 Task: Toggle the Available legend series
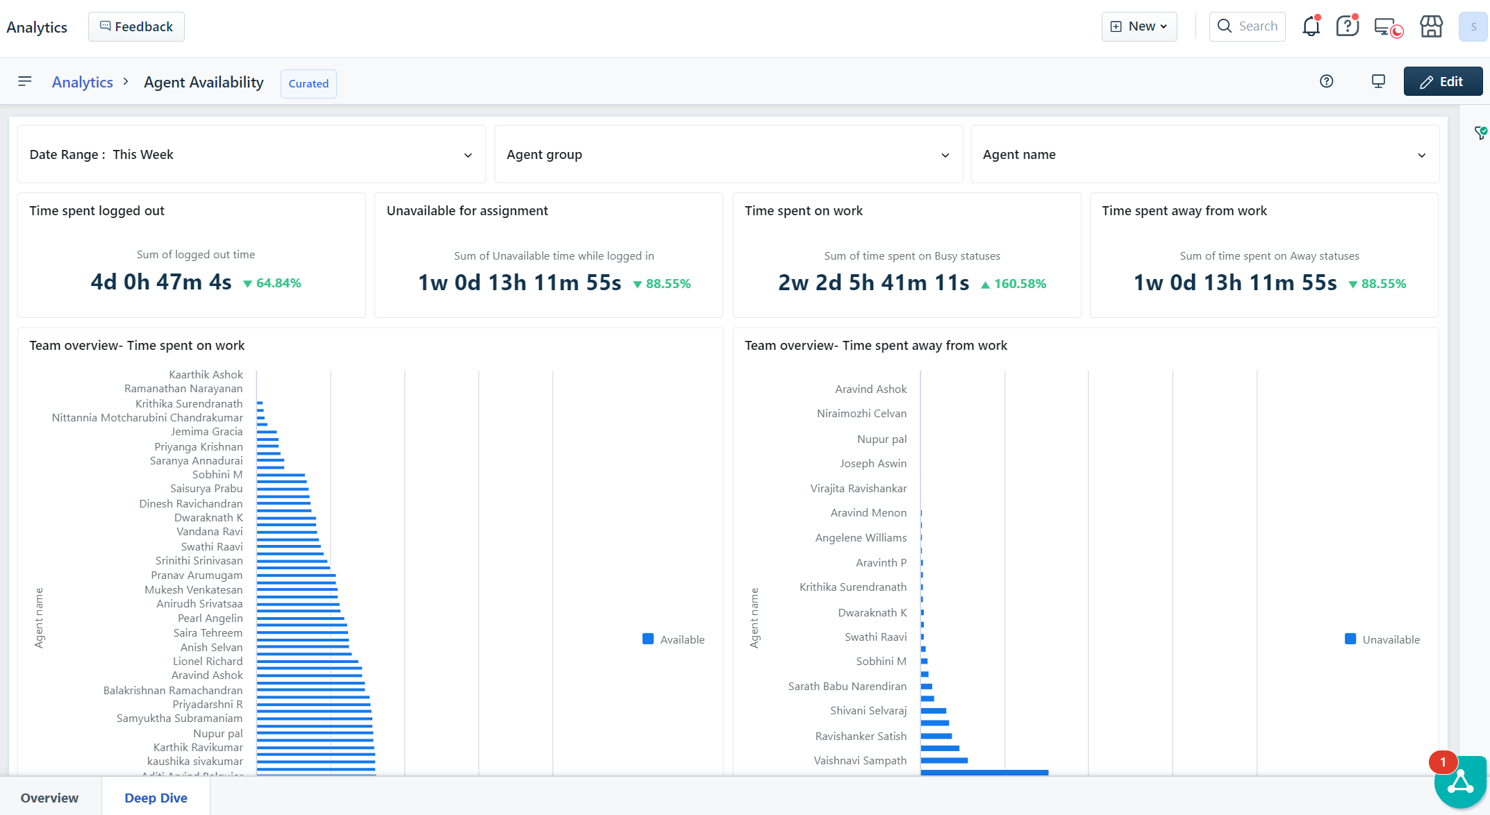674,639
